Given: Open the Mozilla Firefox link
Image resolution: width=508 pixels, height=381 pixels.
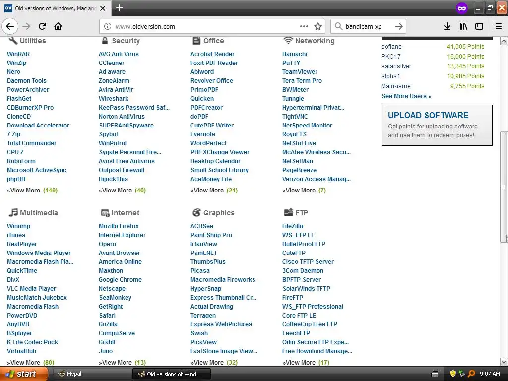Looking at the screenshot, I should tap(119, 226).
